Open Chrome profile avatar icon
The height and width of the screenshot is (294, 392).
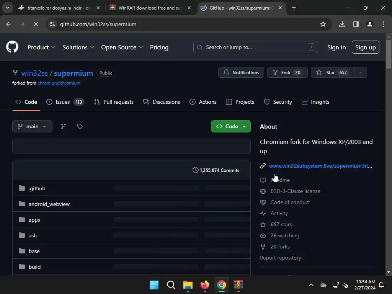click(x=370, y=24)
